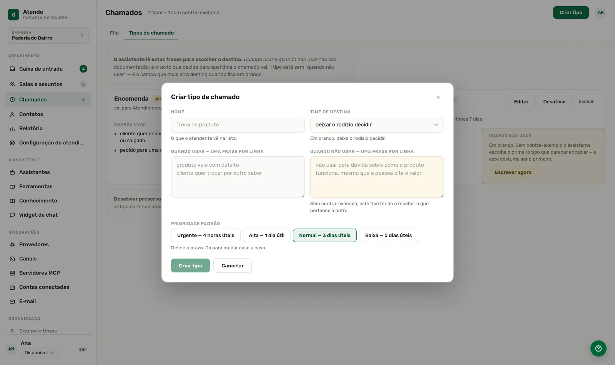Screen dimensions: 615x365
Task: Click Cancelar in the dialog
Action: point(233,265)
